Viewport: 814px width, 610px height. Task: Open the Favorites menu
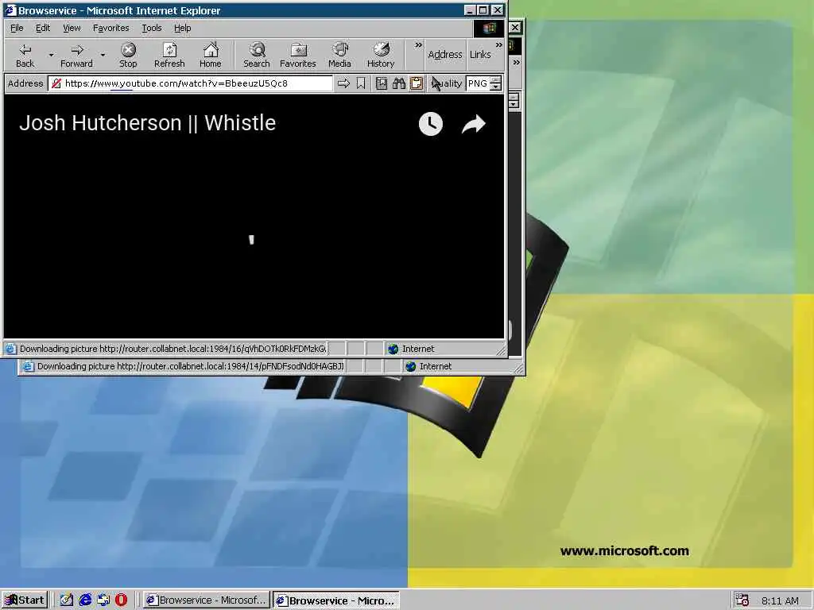coord(110,28)
